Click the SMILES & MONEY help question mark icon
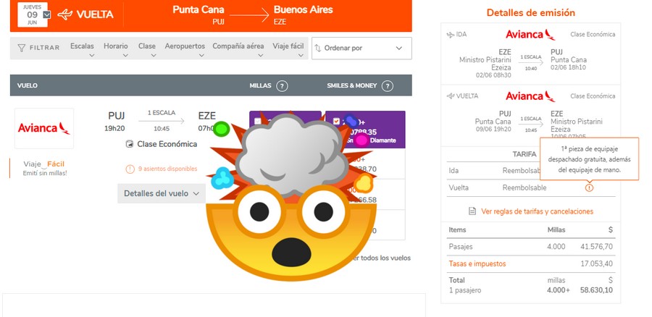 click(x=387, y=86)
